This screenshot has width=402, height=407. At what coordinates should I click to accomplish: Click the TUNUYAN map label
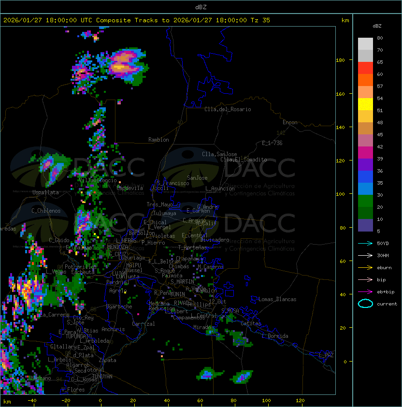click(x=102, y=377)
